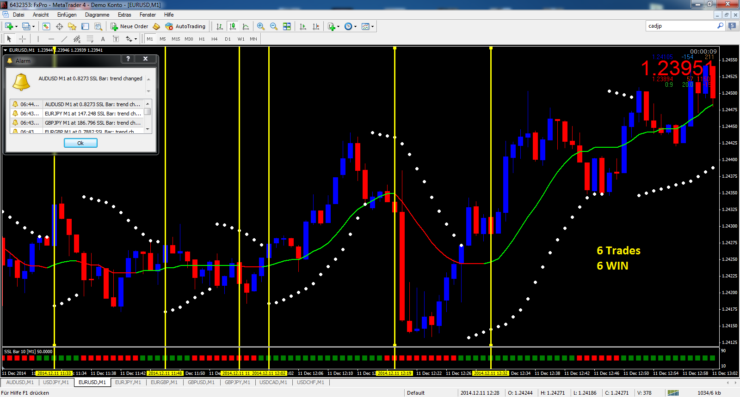
Task: Select the trendline drawing tool
Action: [64, 39]
